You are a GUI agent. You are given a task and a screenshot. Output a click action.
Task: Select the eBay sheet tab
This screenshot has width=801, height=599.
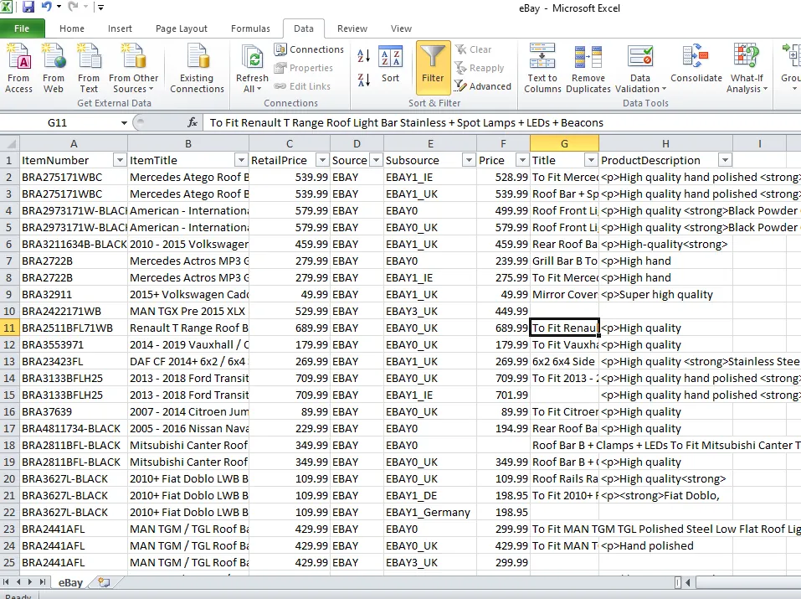tap(70, 582)
